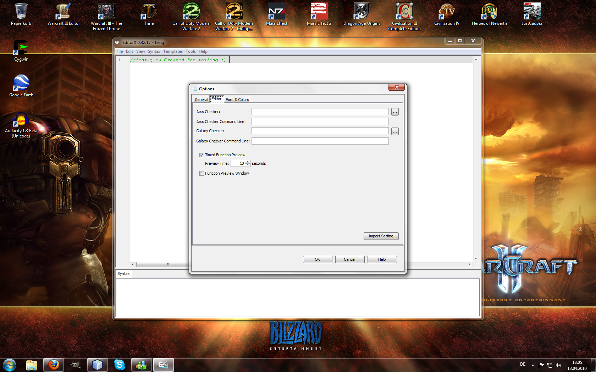
Task: Browse for the Galaxy Checker file
Action: [395, 131]
